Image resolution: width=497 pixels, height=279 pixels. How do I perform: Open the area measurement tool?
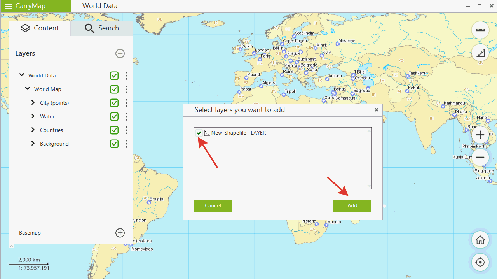480,53
